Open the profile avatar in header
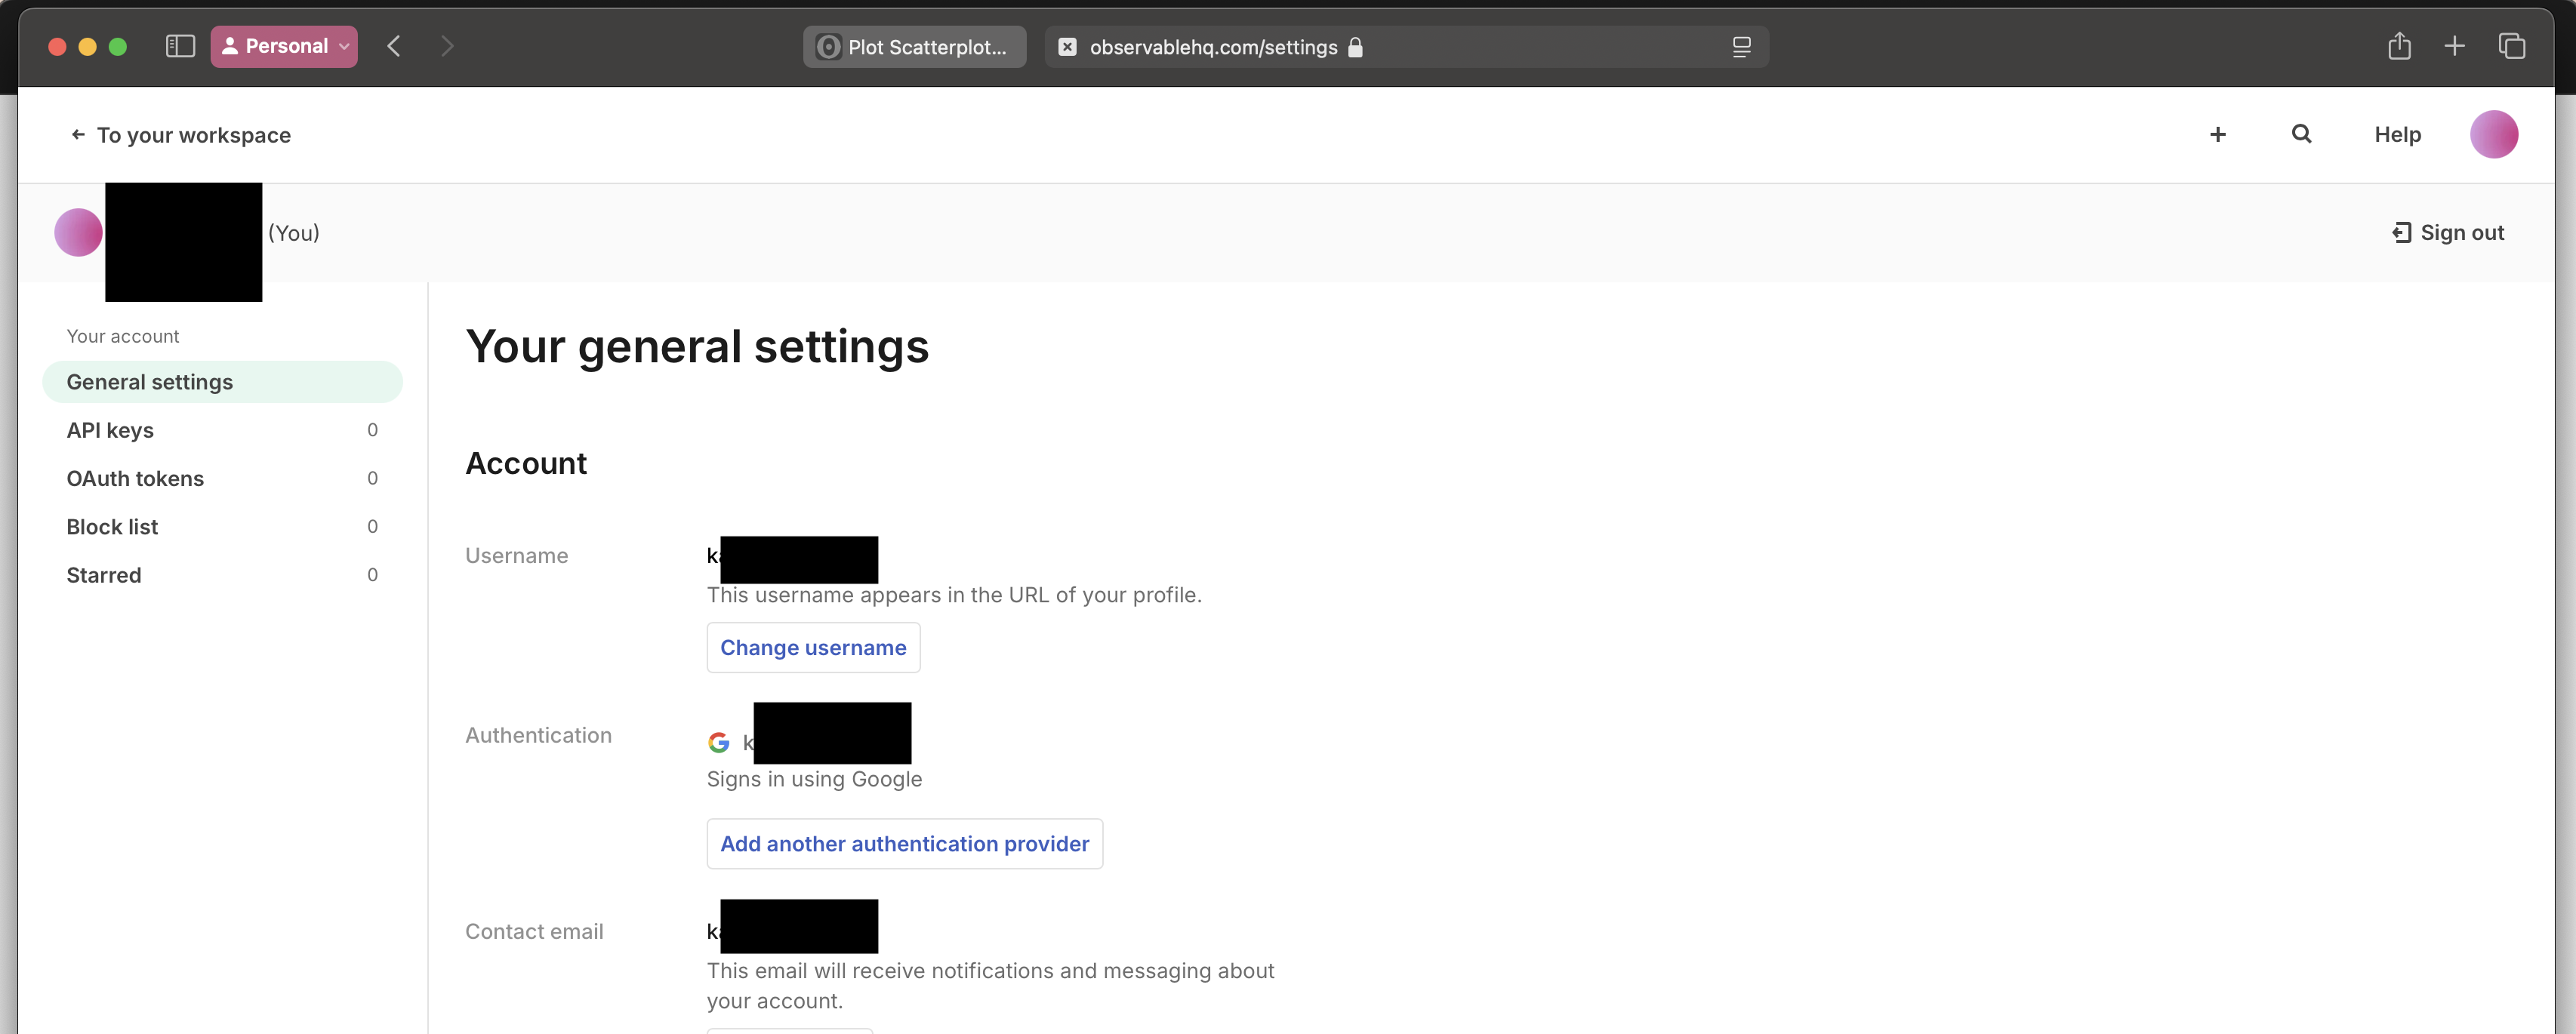 [2493, 134]
